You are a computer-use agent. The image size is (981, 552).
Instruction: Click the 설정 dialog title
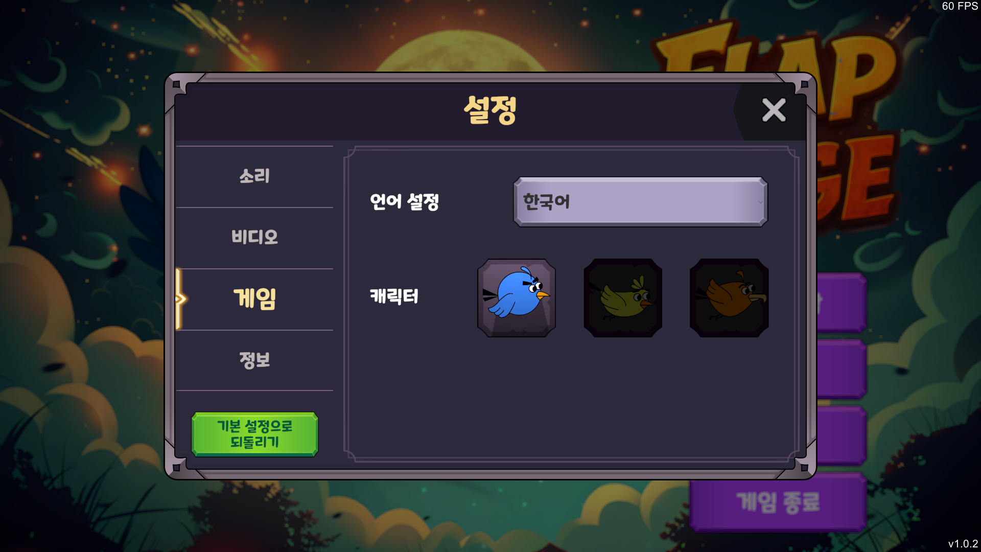(490, 110)
